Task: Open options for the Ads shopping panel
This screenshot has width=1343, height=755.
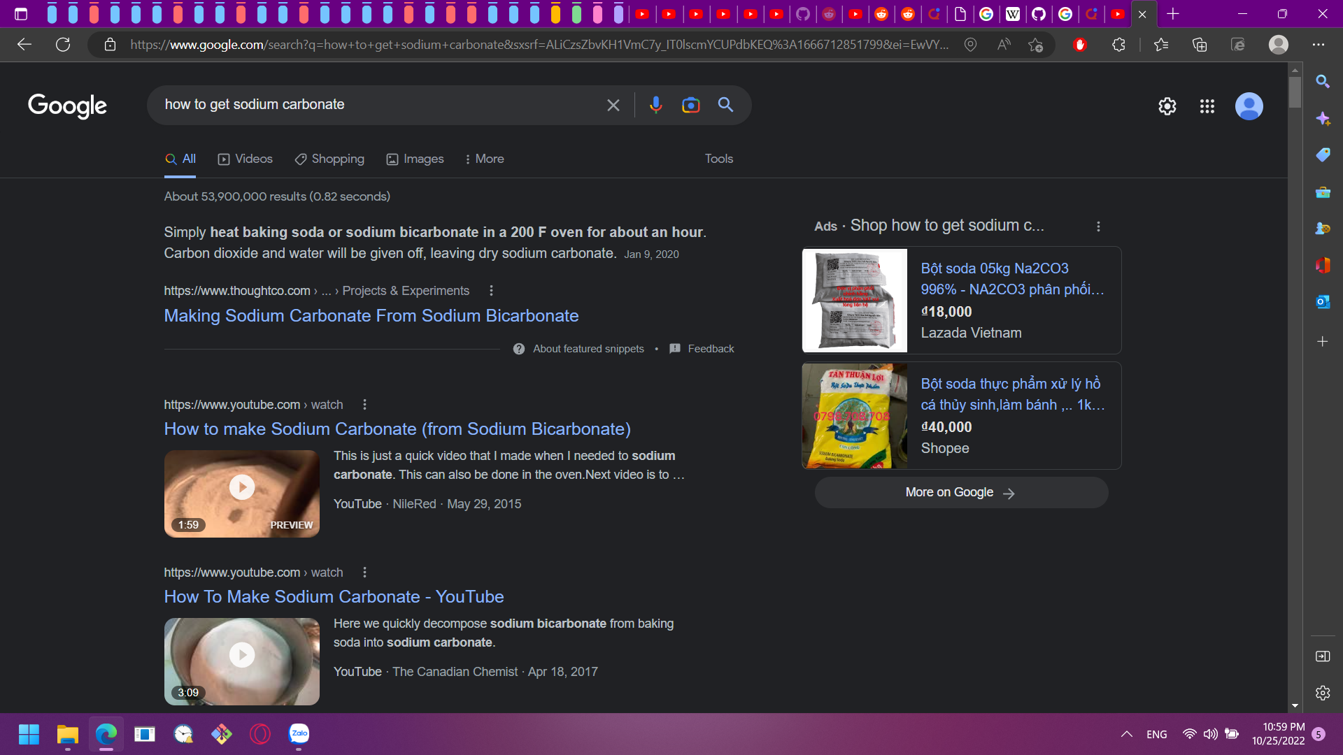Action: coord(1098,226)
